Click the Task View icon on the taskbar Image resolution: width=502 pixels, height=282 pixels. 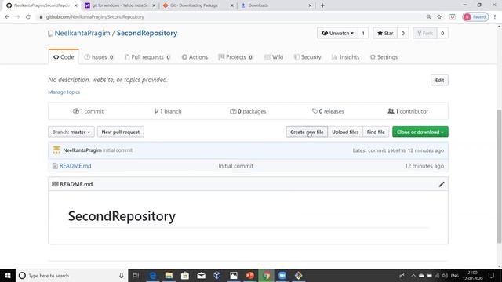136,275
